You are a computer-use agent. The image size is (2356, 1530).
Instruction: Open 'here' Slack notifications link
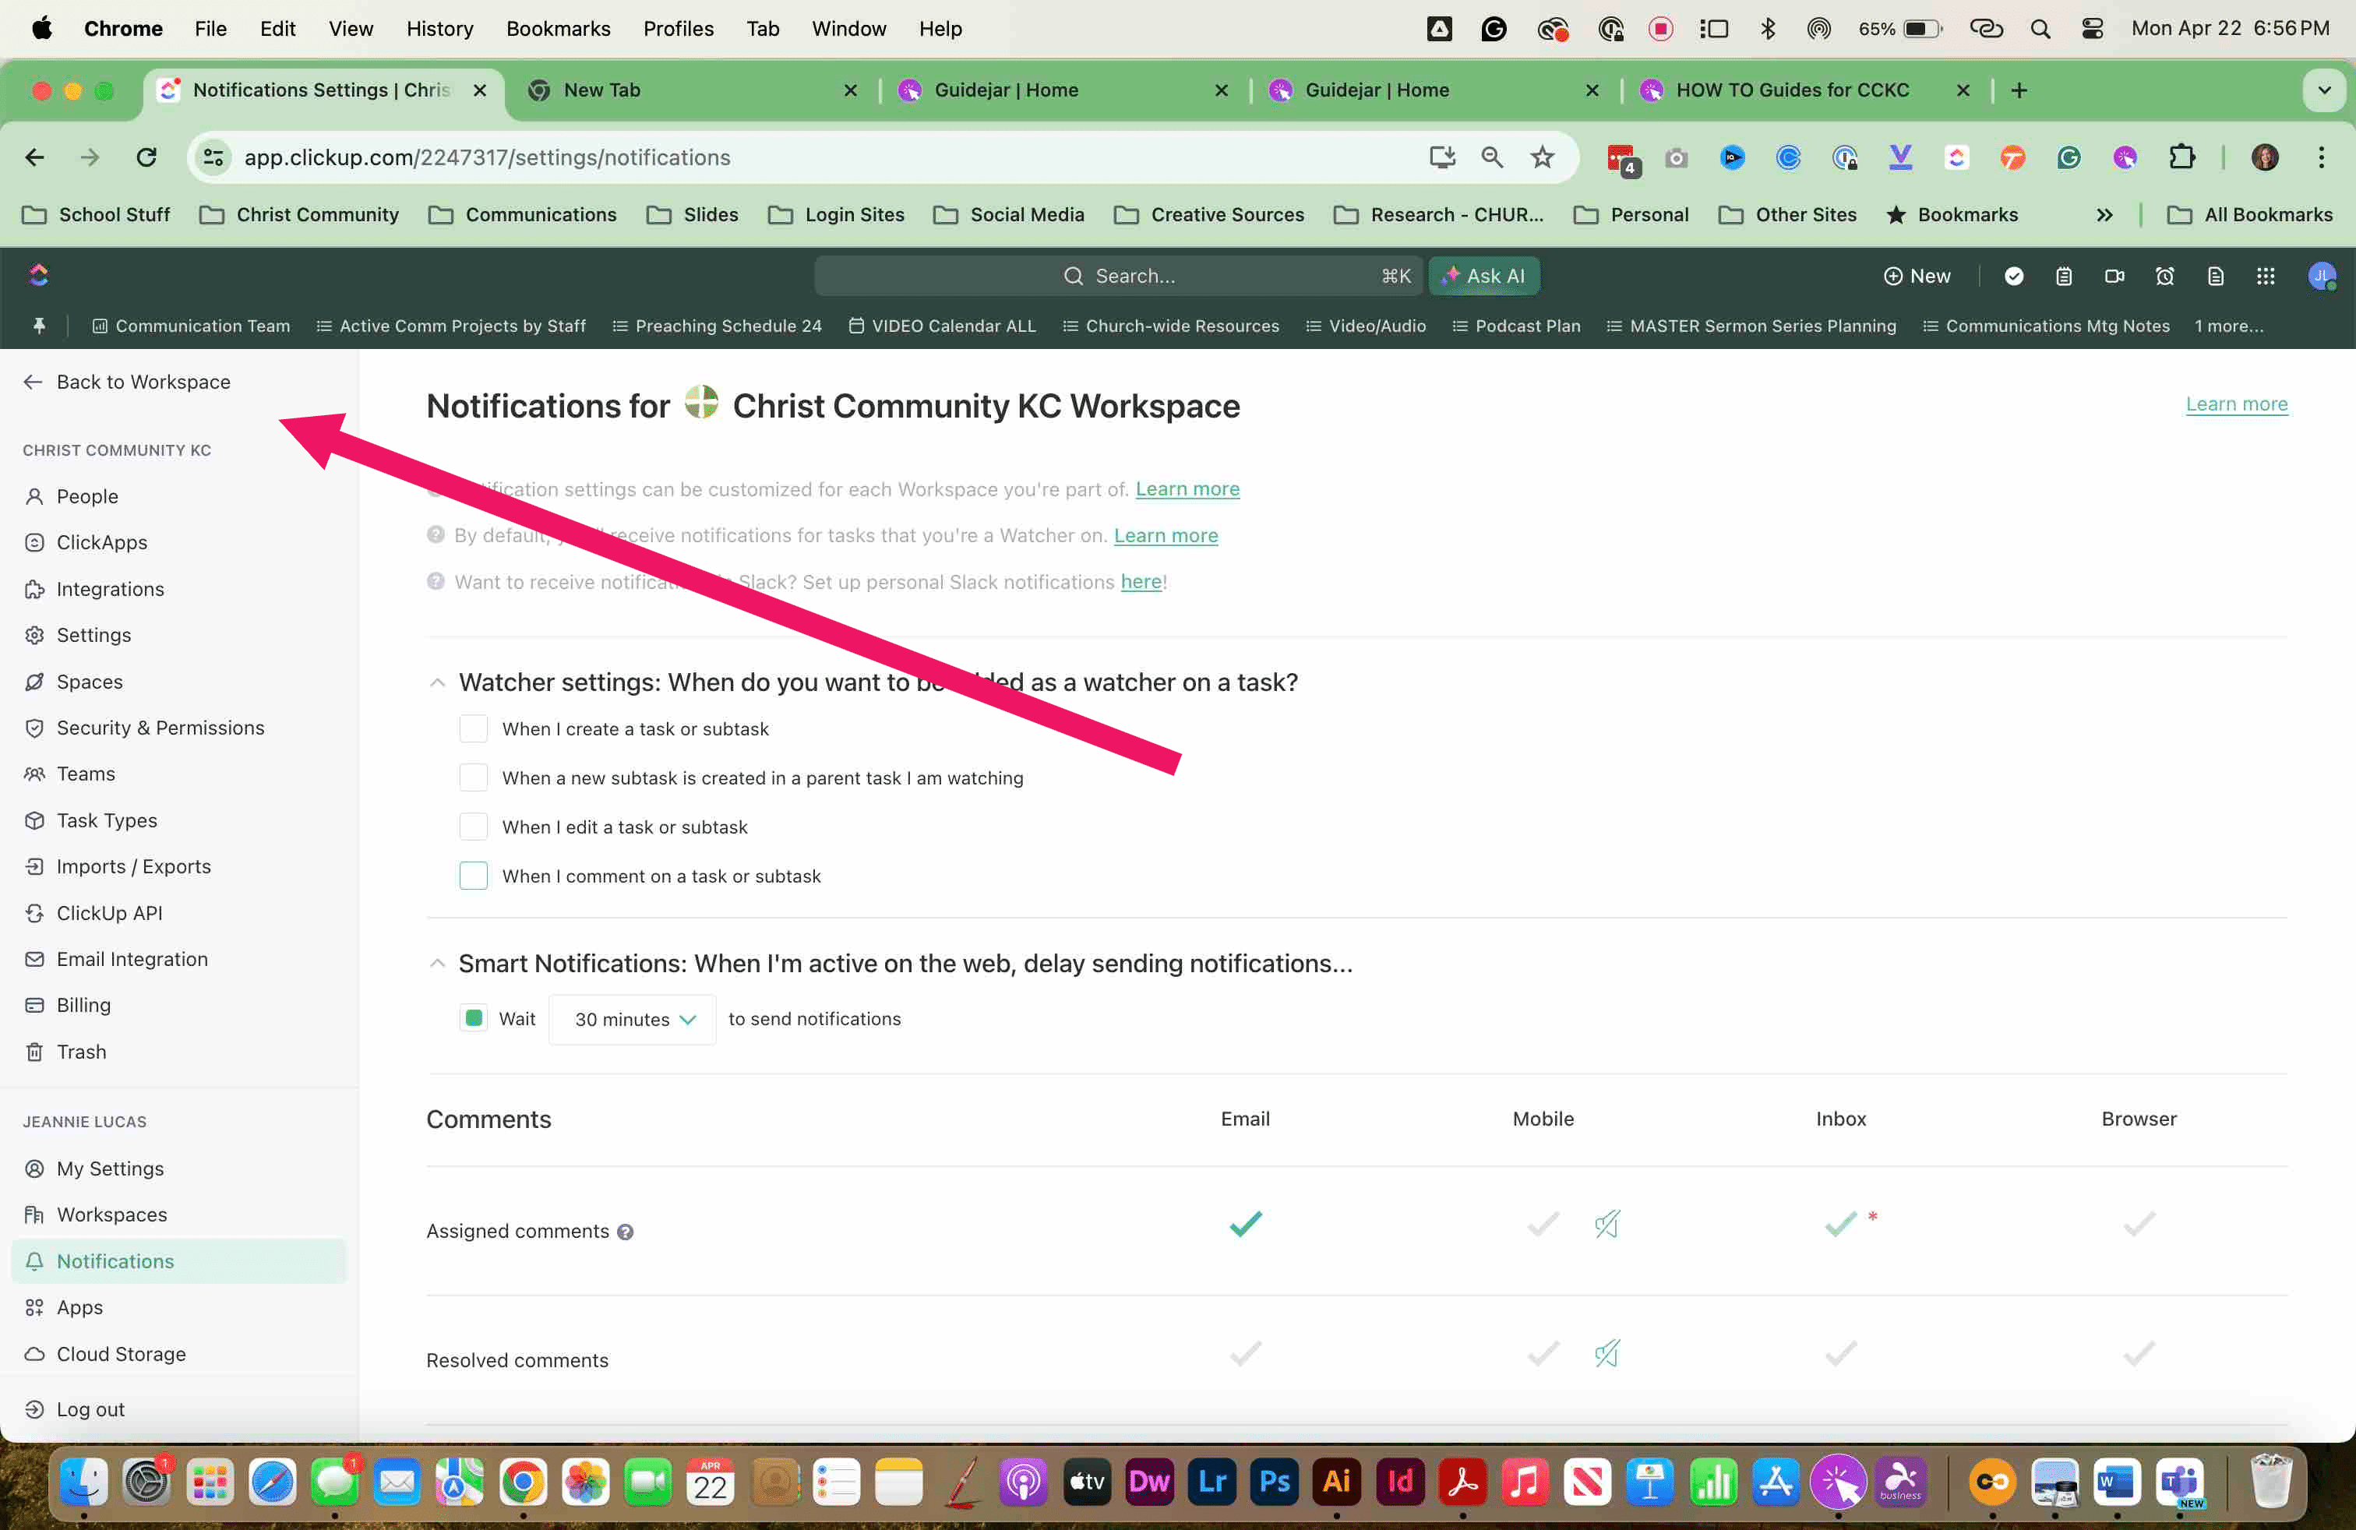(x=1141, y=582)
